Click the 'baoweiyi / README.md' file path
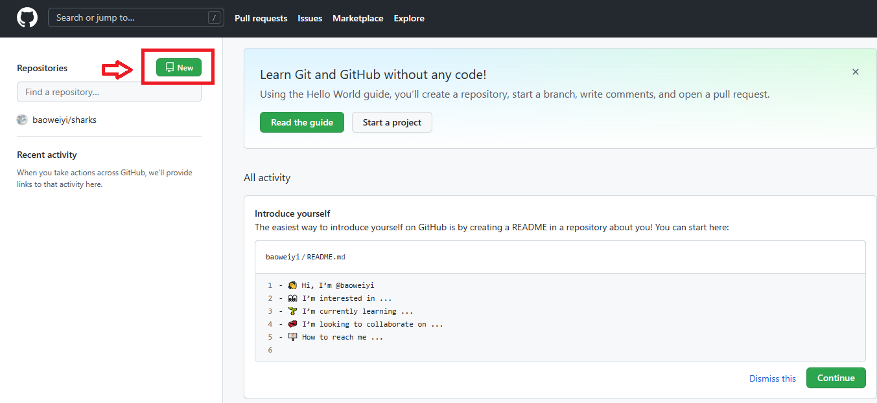877x403 pixels. coord(305,257)
